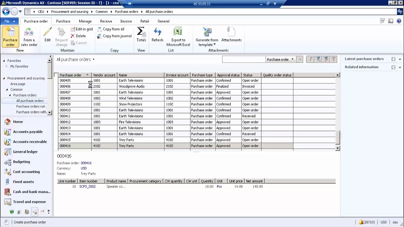Switch to the Invoice tab
Viewport: 404px width, 227px height.
[x=126, y=21]
